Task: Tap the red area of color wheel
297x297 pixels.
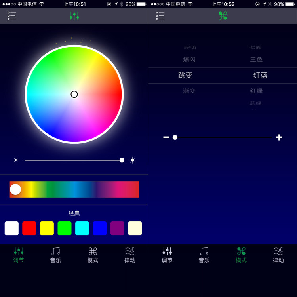Action: [116, 94]
